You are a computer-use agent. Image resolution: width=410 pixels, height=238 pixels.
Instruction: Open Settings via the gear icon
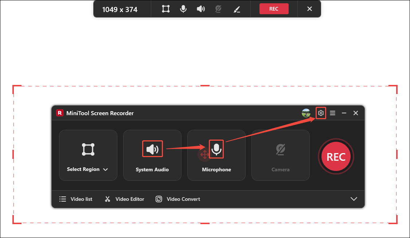coord(320,113)
